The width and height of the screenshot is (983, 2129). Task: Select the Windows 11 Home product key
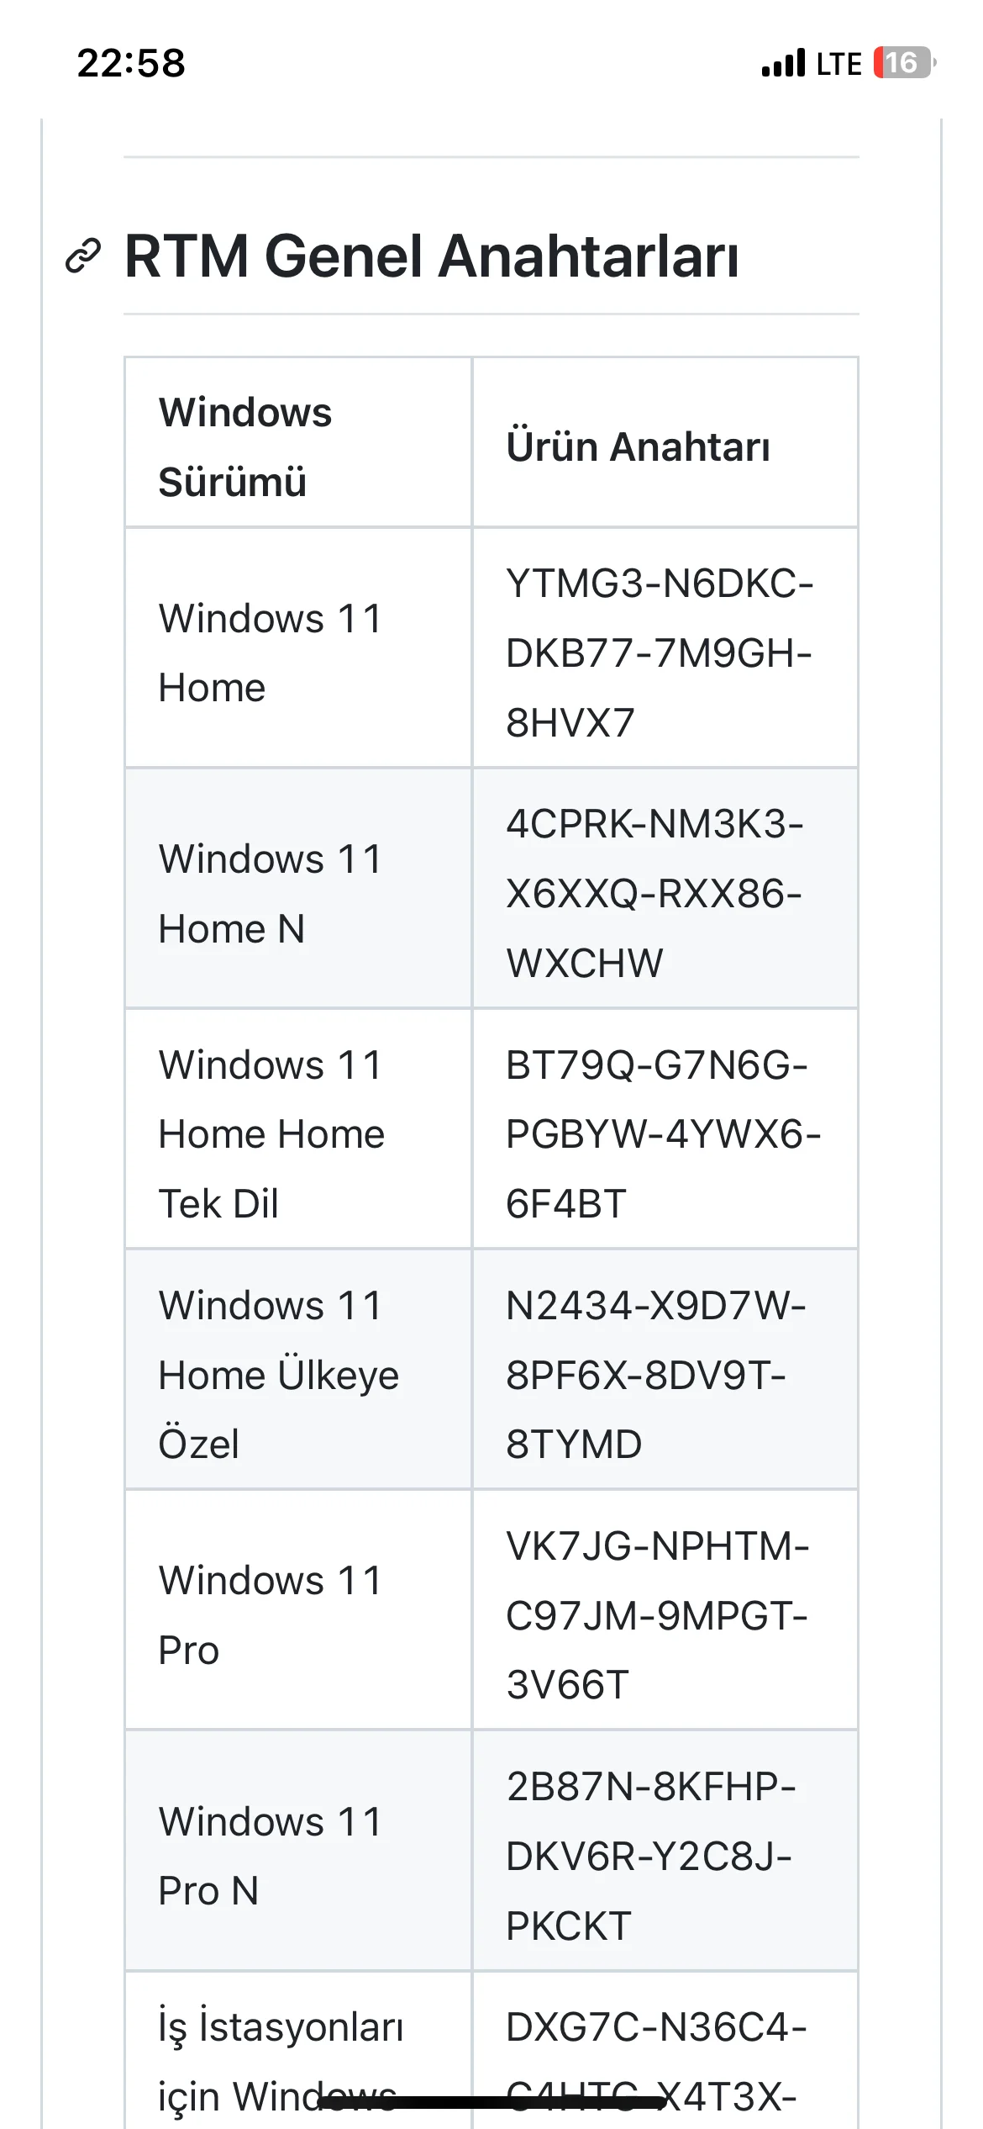tap(660, 652)
